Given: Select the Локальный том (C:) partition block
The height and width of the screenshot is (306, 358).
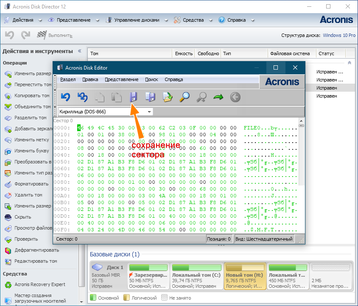Looking at the screenshot, I should (x=196, y=276).
